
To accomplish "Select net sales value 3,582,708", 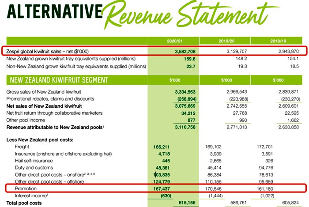I will coord(185,52).
